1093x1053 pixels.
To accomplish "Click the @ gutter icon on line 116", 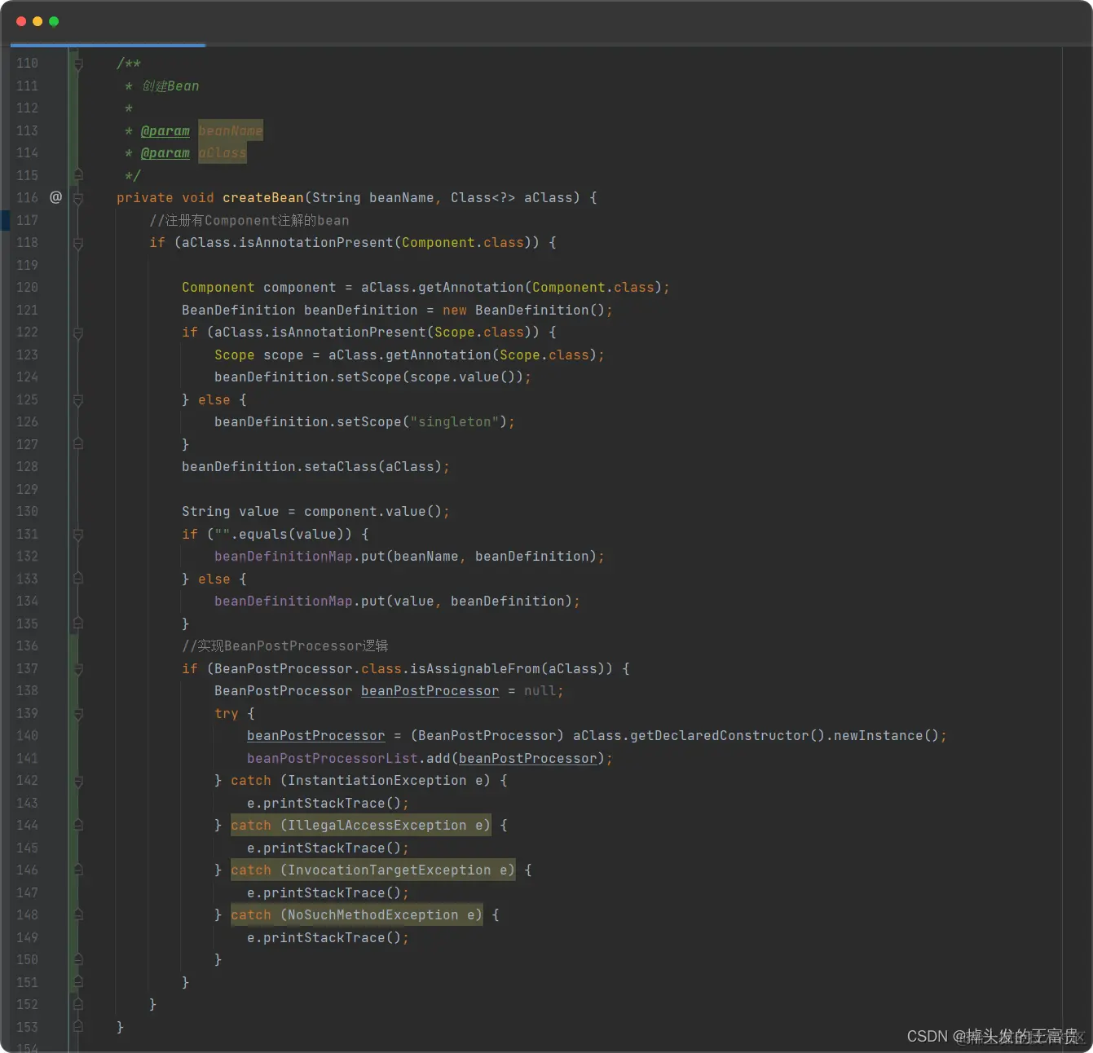I will [x=55, y=197].
